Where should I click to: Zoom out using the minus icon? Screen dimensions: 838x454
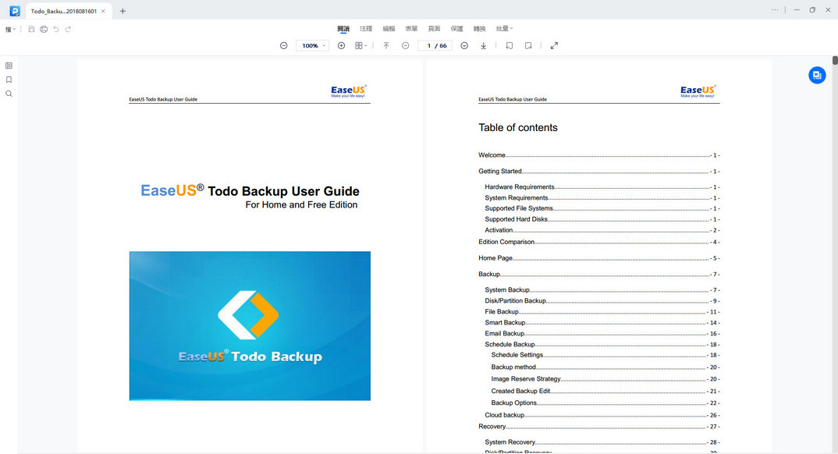point(283,45)
